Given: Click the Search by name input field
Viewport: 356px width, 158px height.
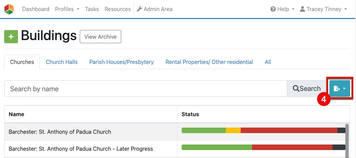Looking at the screenshot, I should click(x=145, y=89).
